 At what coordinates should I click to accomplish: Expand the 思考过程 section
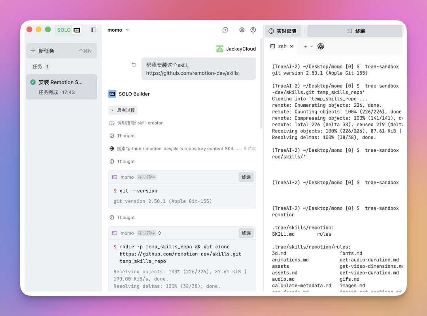click(x=123, y=110)
